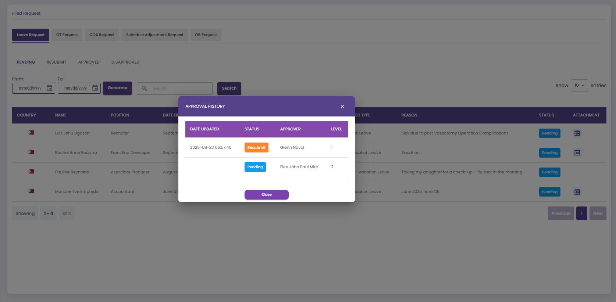Open calendar picker in From date field
Screen dimensions: 616x302
(49, 88)
